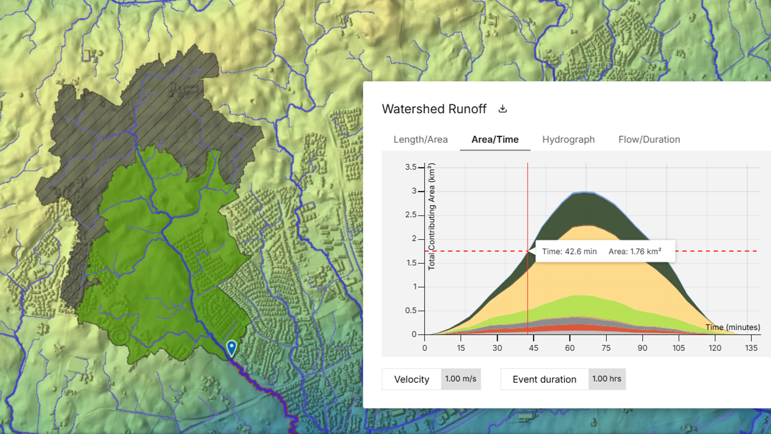This screenshot has width=771, height=434.
Task: Click the Total Contributing Area axis label
Action: (432, 216)
